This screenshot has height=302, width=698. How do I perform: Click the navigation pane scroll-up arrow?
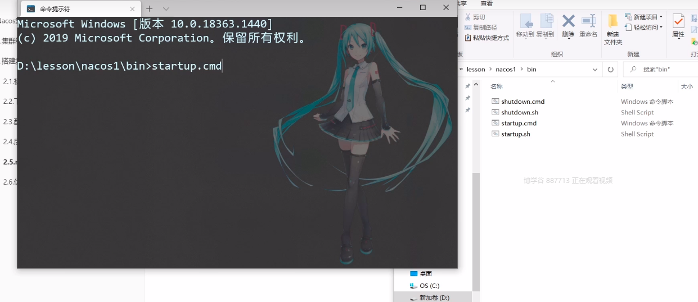[476, 84]
